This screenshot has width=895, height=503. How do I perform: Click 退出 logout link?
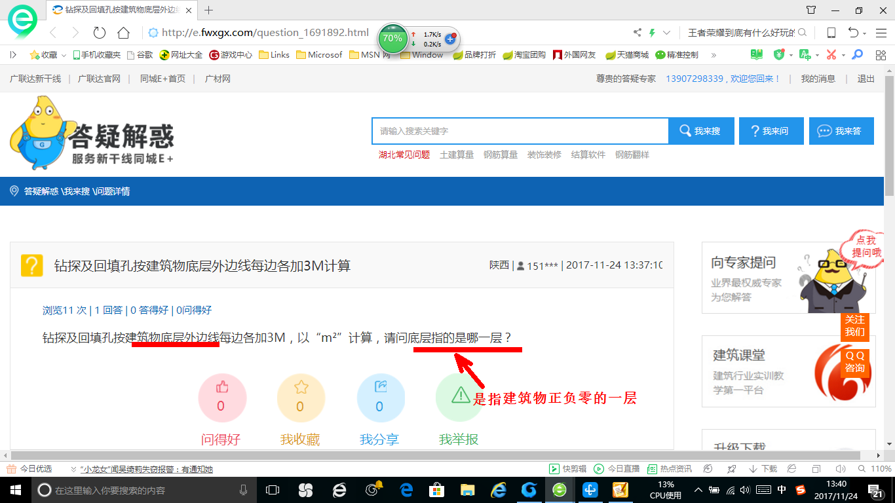tap(866, 79)
